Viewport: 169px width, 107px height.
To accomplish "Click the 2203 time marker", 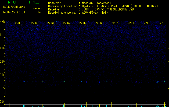I will pyautogui.click(x=51, y=23).
